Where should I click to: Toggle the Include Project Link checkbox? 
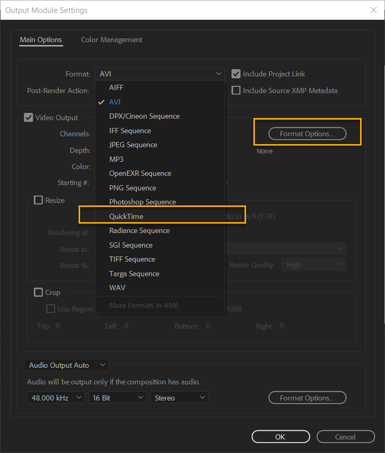coord(236,74)
